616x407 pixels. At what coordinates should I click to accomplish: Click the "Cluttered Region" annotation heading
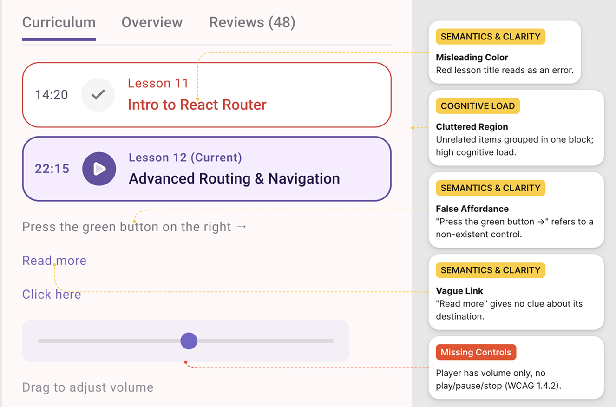tap(472, 127)
